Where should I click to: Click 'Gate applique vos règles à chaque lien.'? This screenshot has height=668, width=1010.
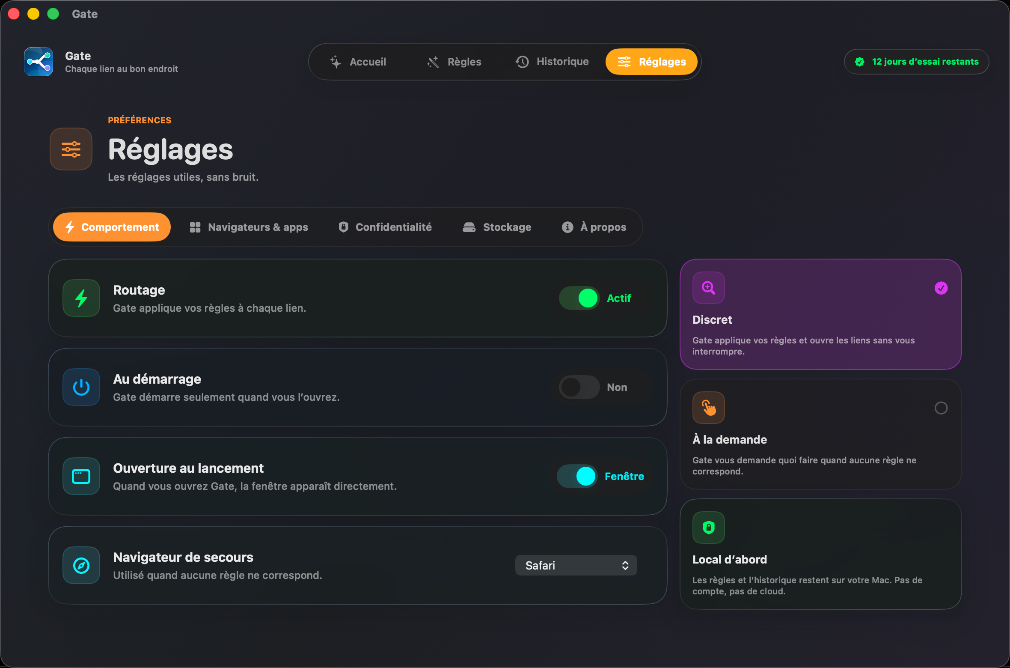[x=210, y=308]
